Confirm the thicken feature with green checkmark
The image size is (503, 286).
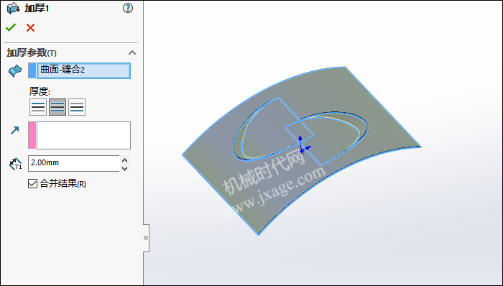pyautogui.click(x=11, y=28)
